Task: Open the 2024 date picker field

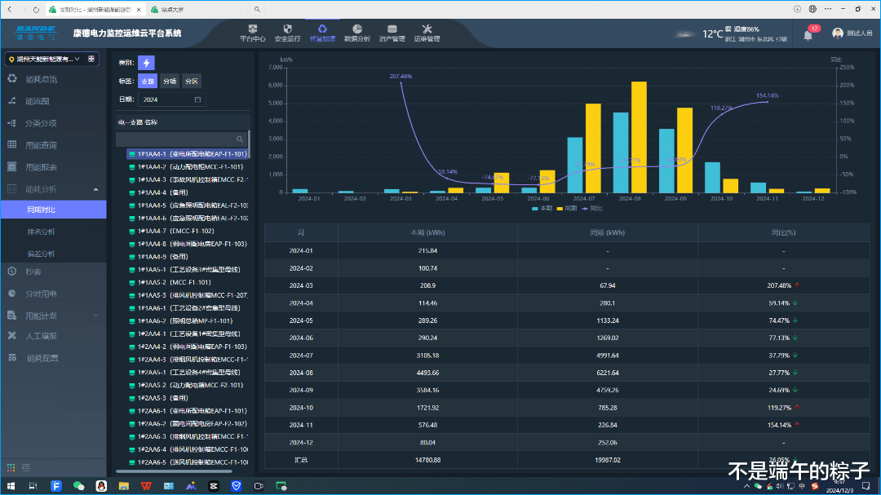Action: click(171, 99)
